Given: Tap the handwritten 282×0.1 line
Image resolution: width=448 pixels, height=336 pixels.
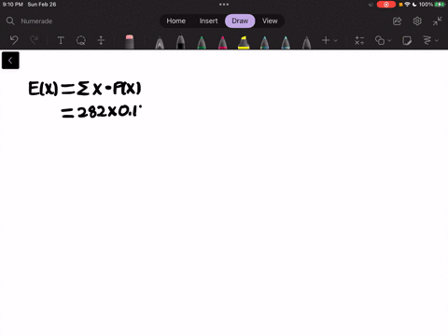Looking at the screenshot, I should [102, 111].
